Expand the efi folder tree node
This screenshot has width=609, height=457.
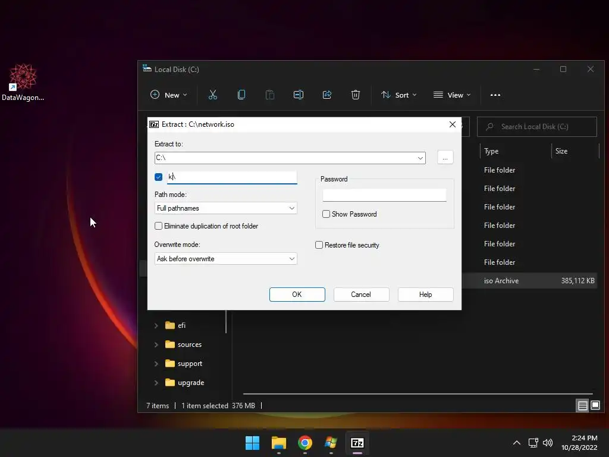[156, 325]
